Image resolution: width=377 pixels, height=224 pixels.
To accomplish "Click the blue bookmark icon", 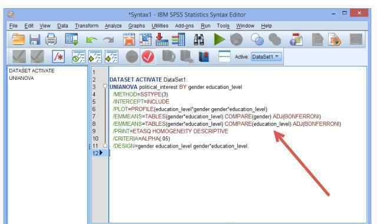I will coord(204,57).
